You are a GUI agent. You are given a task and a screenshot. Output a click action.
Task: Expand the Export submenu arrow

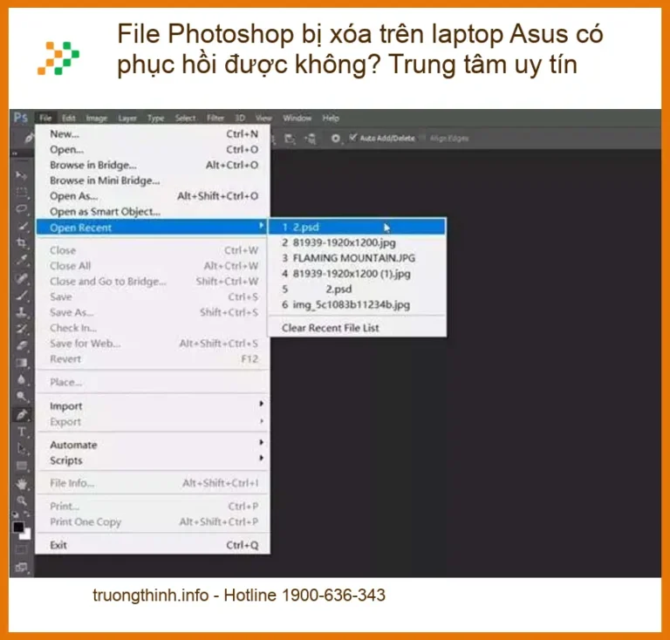click(261, 421)
